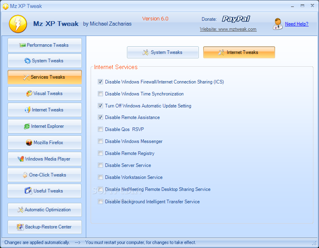Viewport: 319px width, 248px height.
Task: Click the lightning bolt Mz XP Tweak logo
Action: tap(18, 24)
